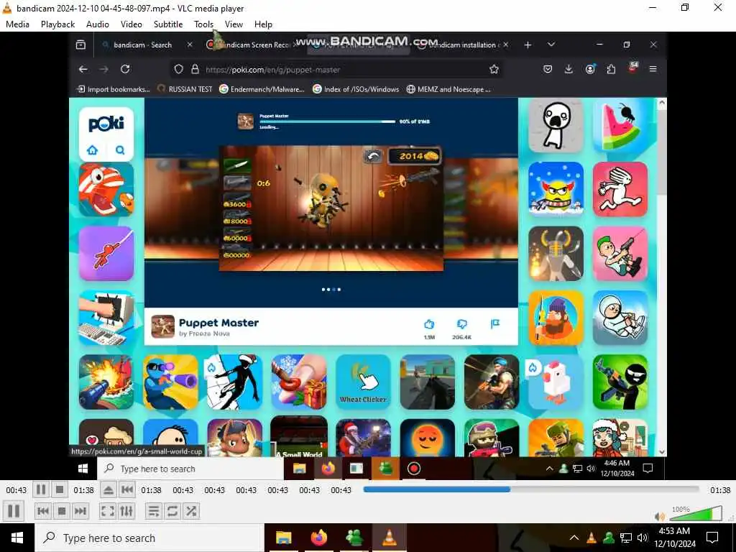Open green messenger app in bottom taskbar
736x552 pixels.
[x=354, y=538]
